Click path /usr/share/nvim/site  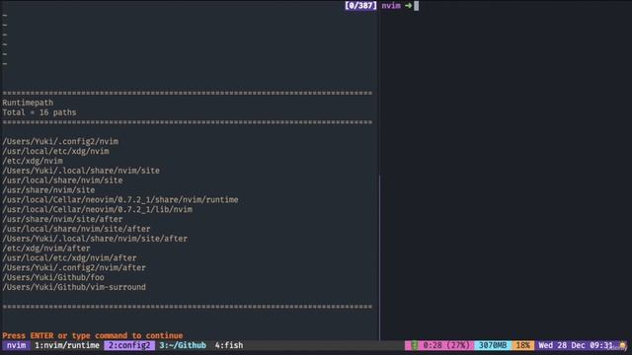[x=48, y=189]
